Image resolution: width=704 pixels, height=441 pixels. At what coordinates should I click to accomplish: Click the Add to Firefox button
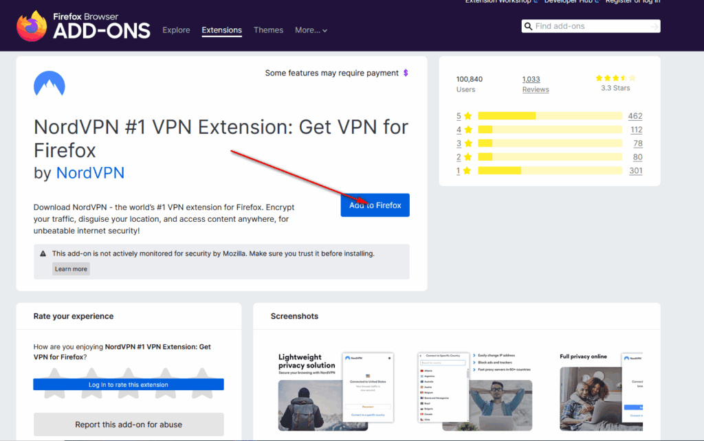[375, 205]
